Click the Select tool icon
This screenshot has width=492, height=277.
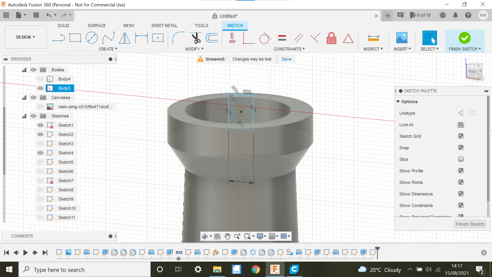pyautogui.click(x=429, y=38)
